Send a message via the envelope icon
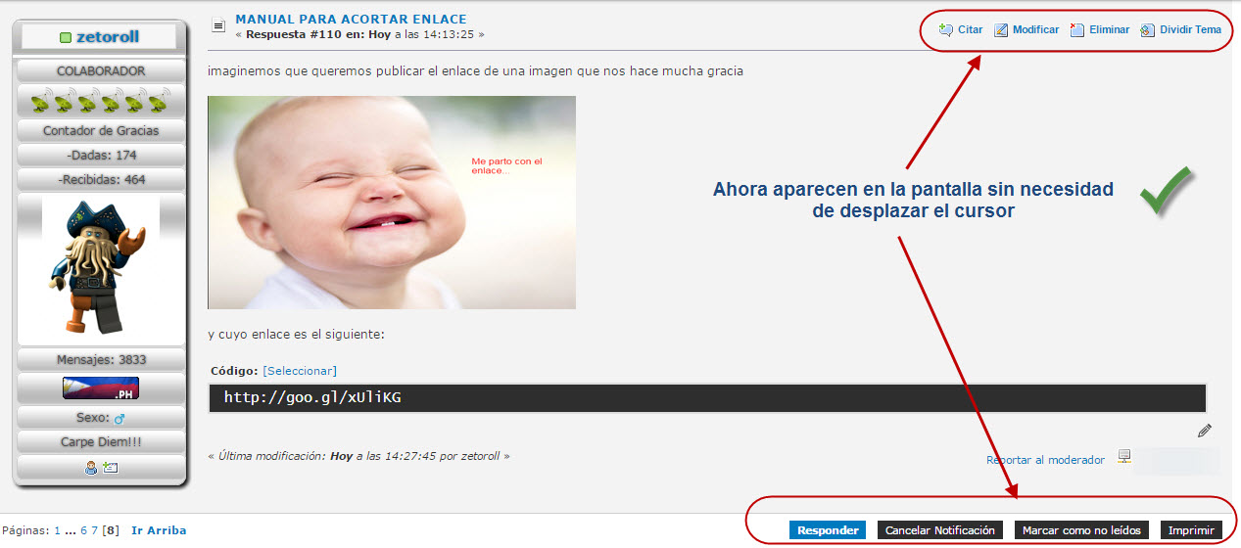This screenshot has width=1241, height=548. pyautogui.click(x=110, y=468)
